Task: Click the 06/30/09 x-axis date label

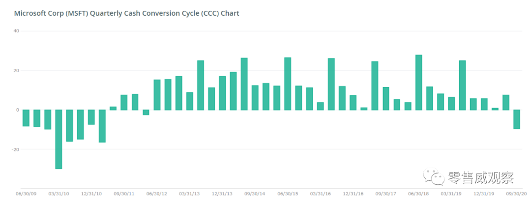Action: [26, 194]
